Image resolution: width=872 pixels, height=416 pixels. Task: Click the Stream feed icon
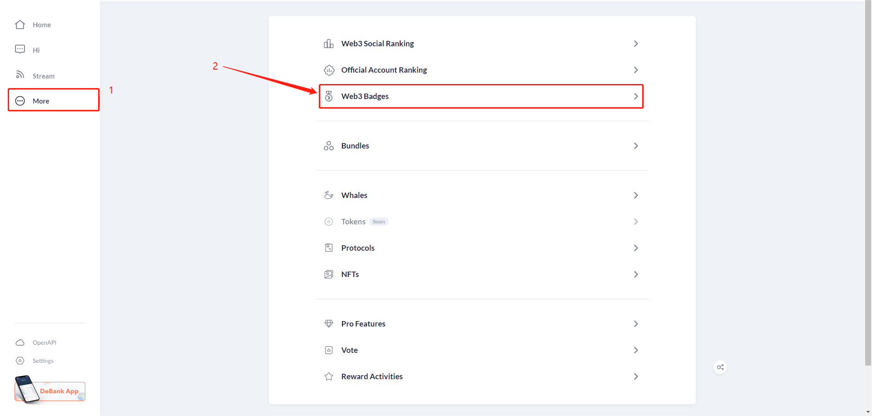point(20,75)
